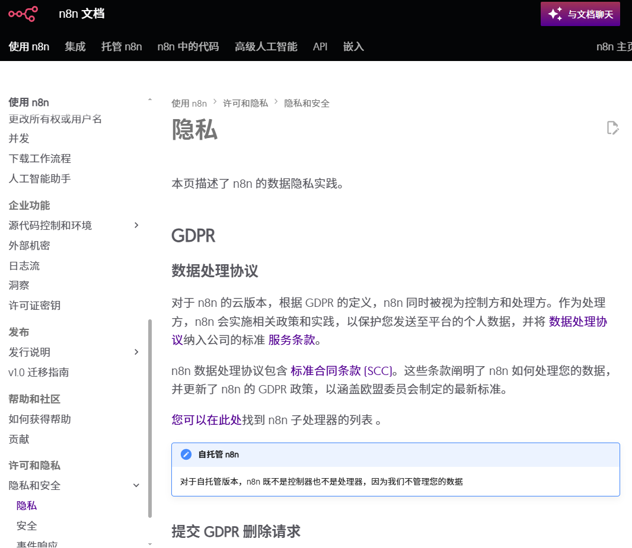Screen dimensions: 632x548
Task: Open 许可证密钥 sidebar item
Action: coord(34,306)
